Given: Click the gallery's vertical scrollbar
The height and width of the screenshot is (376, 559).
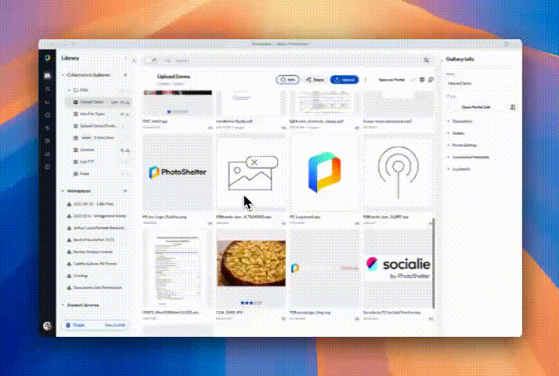Looking at the screenshot, I should 434,264.
